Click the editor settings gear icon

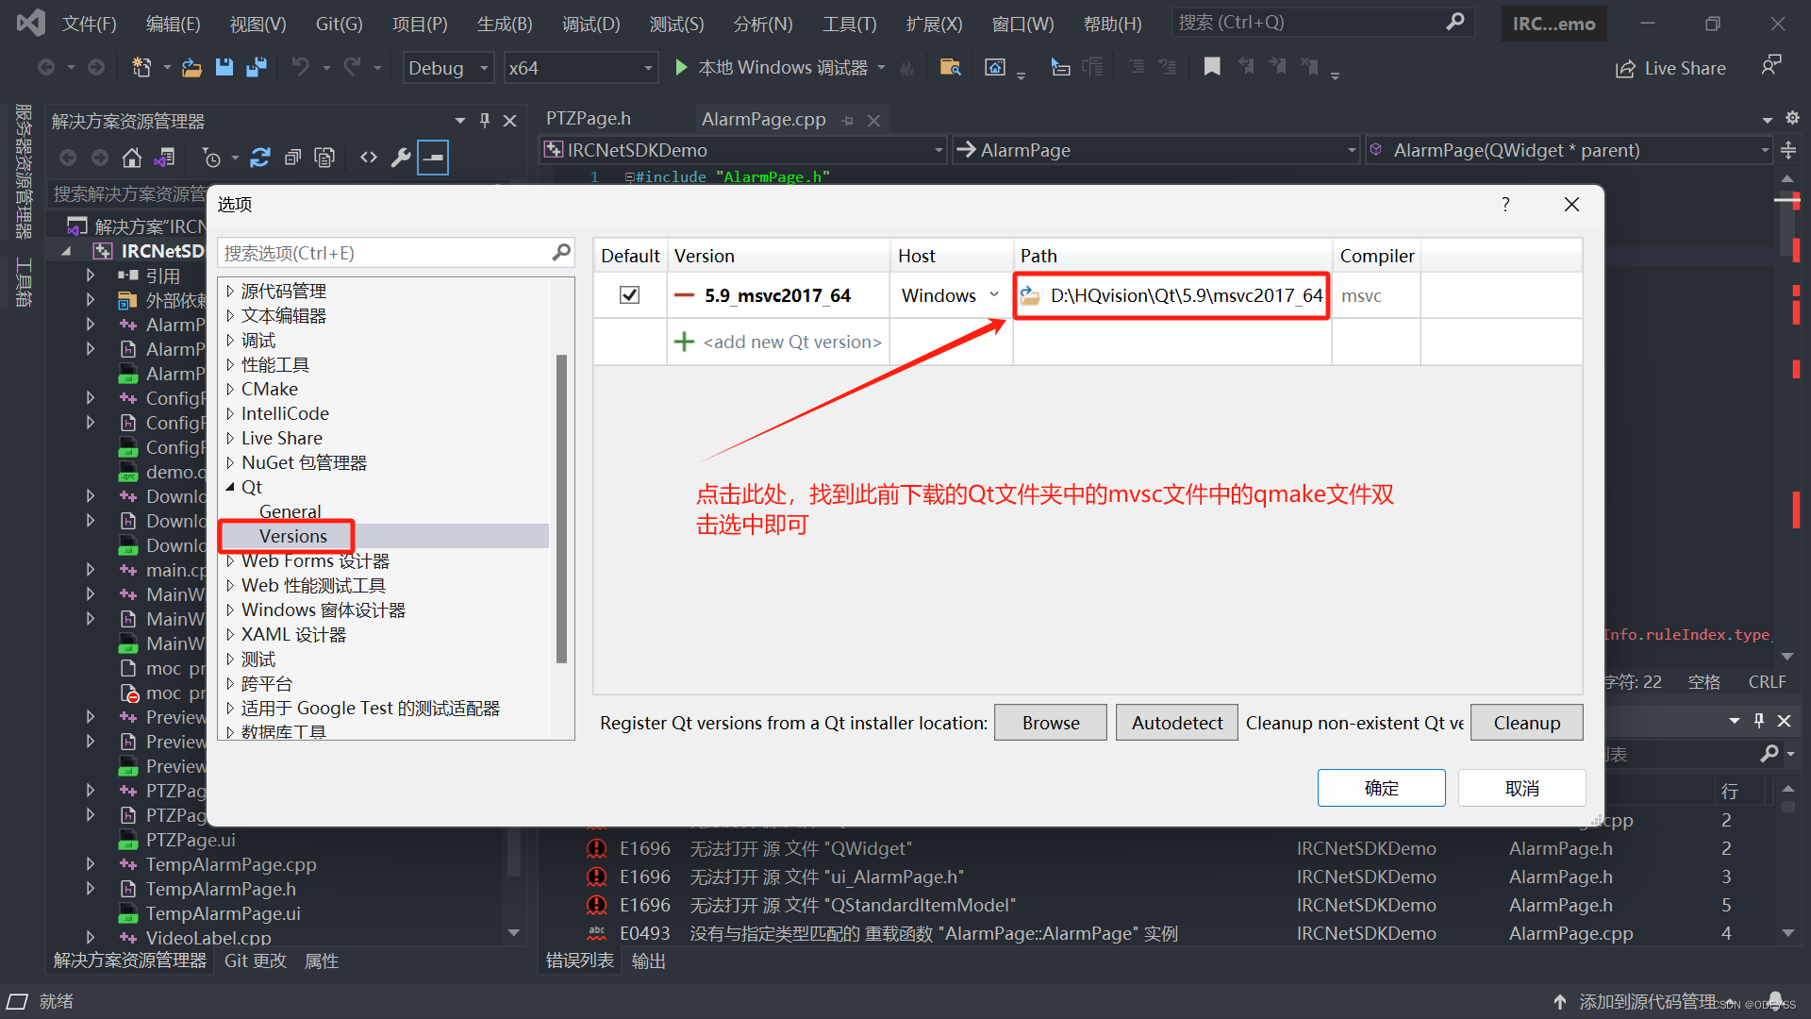click(1792, 119)
